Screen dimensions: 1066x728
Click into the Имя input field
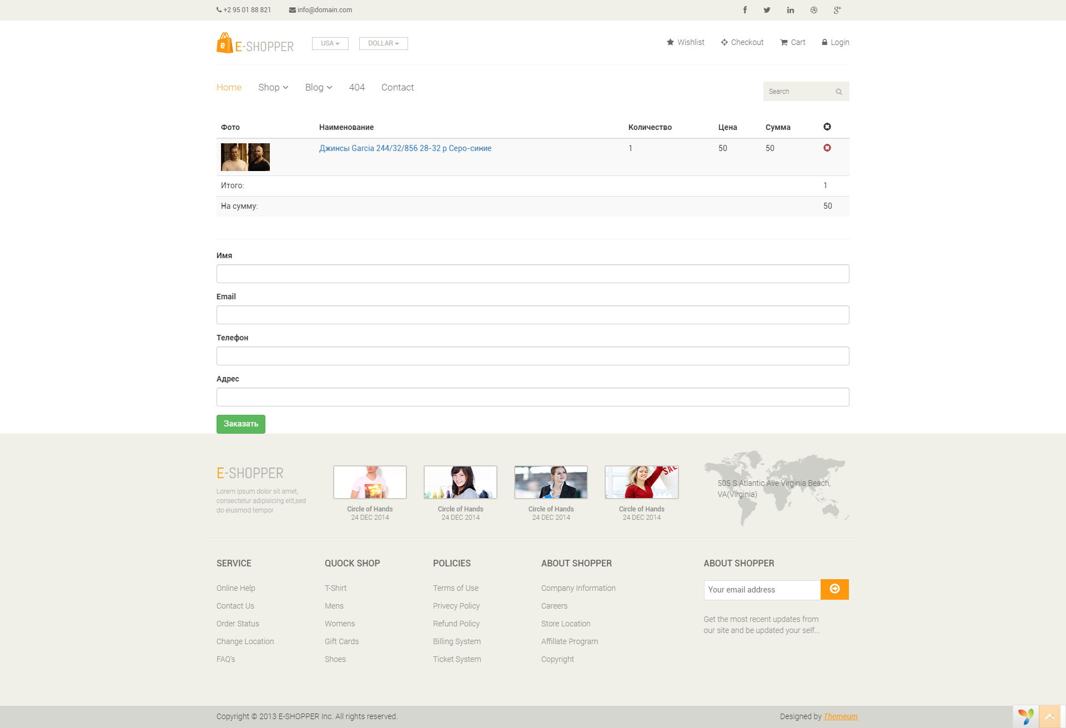(532, 274)
